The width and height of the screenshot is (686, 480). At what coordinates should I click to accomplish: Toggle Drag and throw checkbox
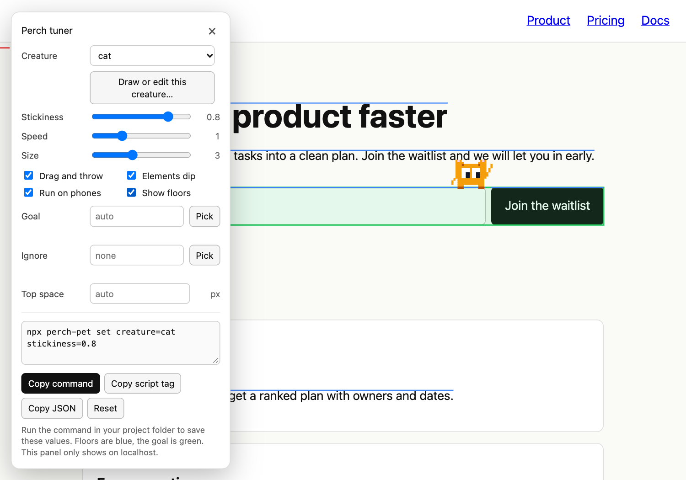click(x=29, y=176)
